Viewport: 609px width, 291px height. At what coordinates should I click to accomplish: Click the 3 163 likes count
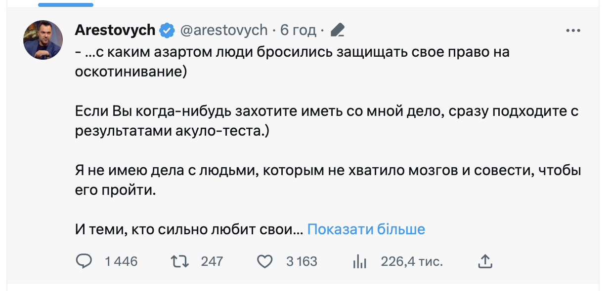(x=302, y=261)
